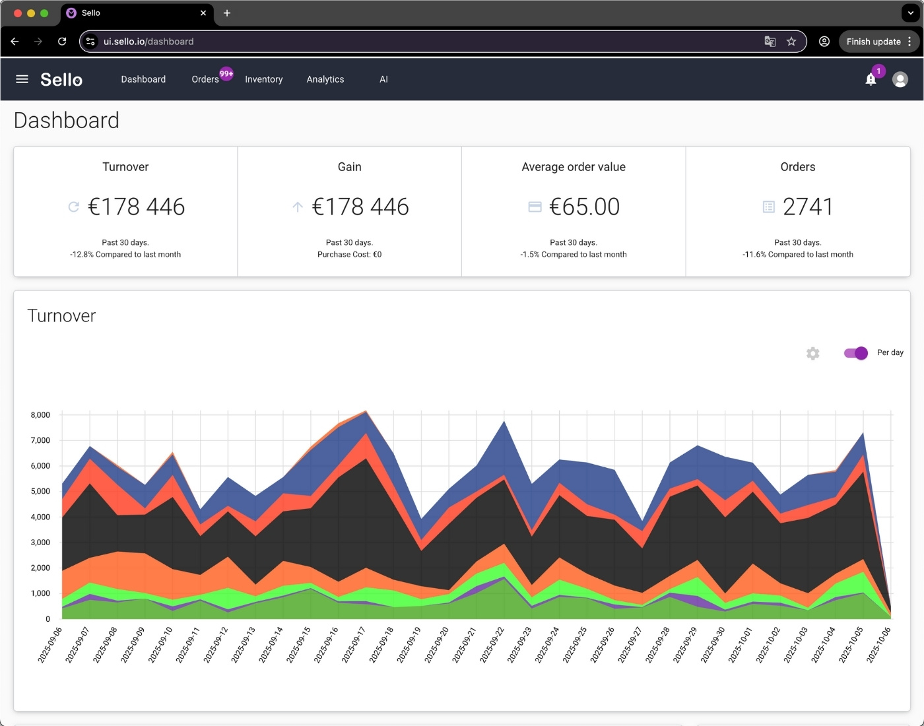
Task: Go to the Analytics menu item
Action: point(325,79)
